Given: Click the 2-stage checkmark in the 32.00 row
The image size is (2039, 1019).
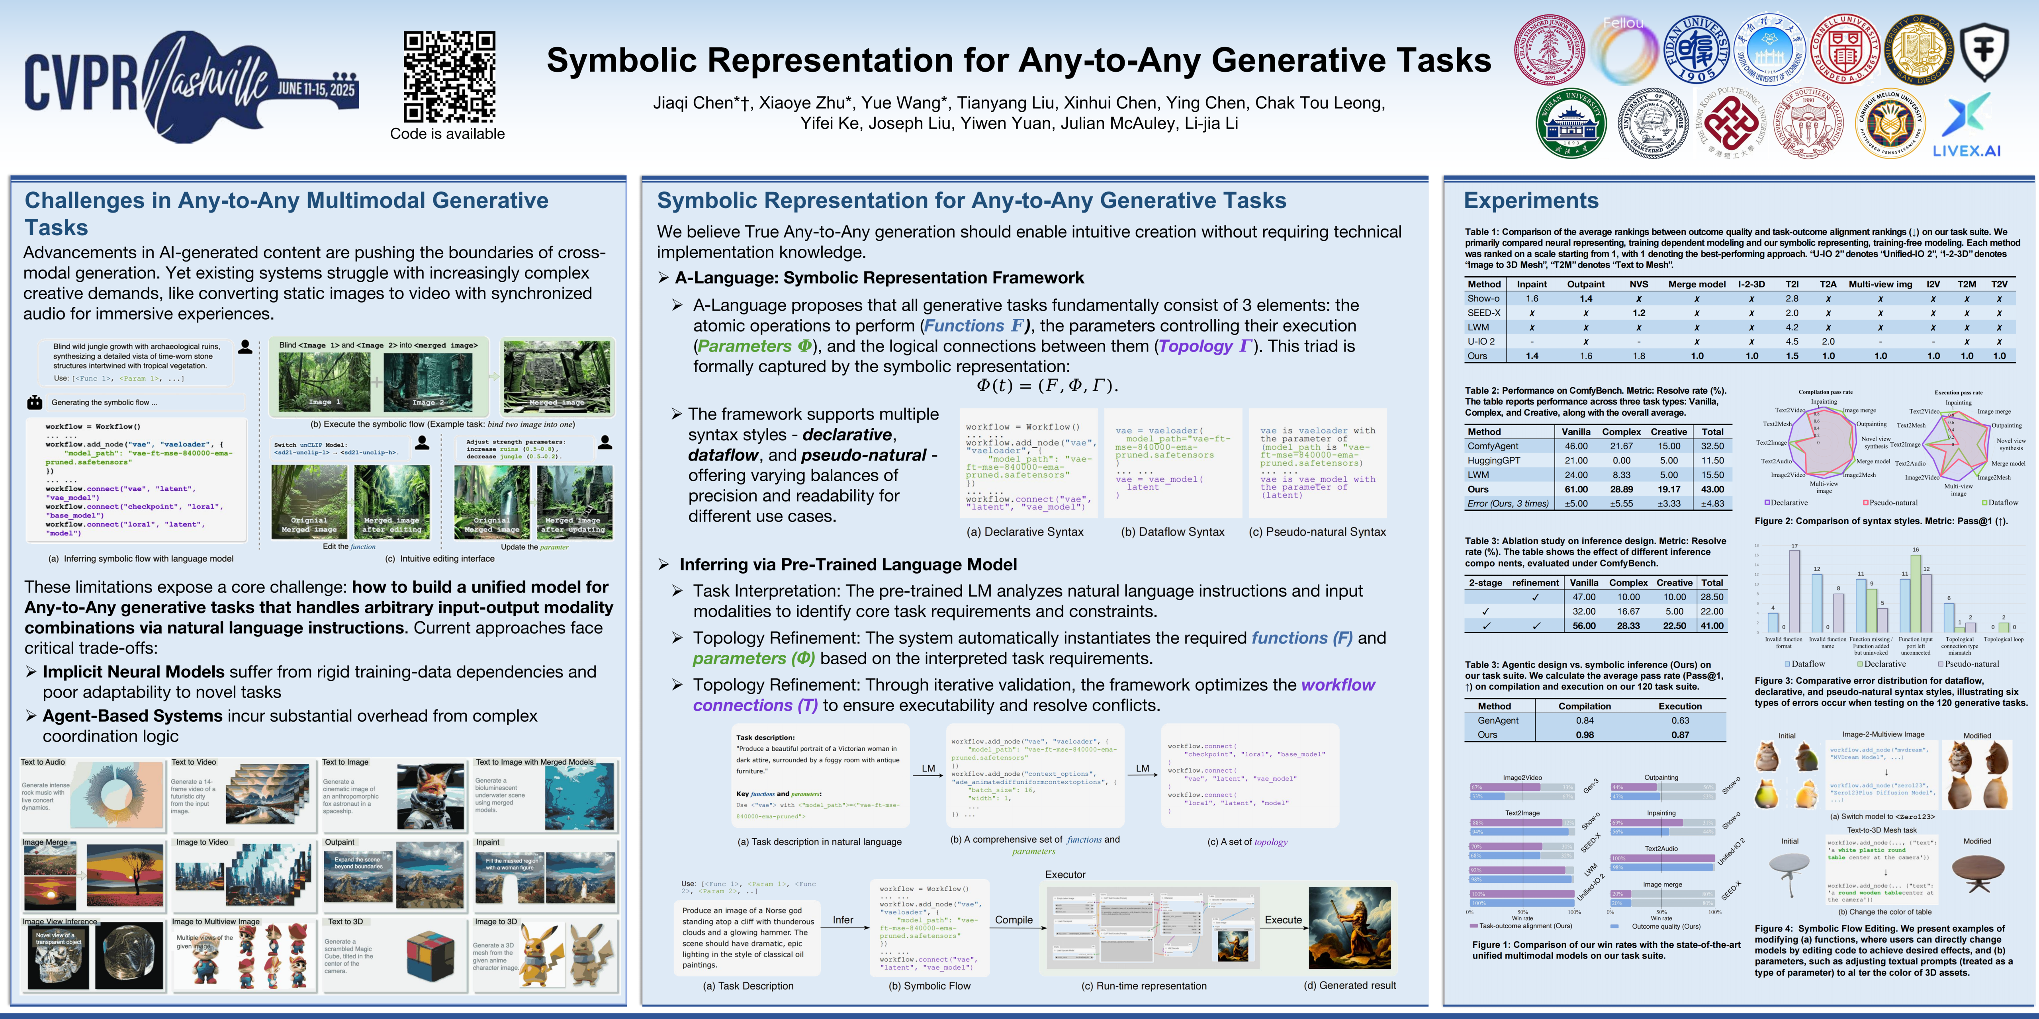Looking at the screenshot, I should click(x=1486, y=611).
